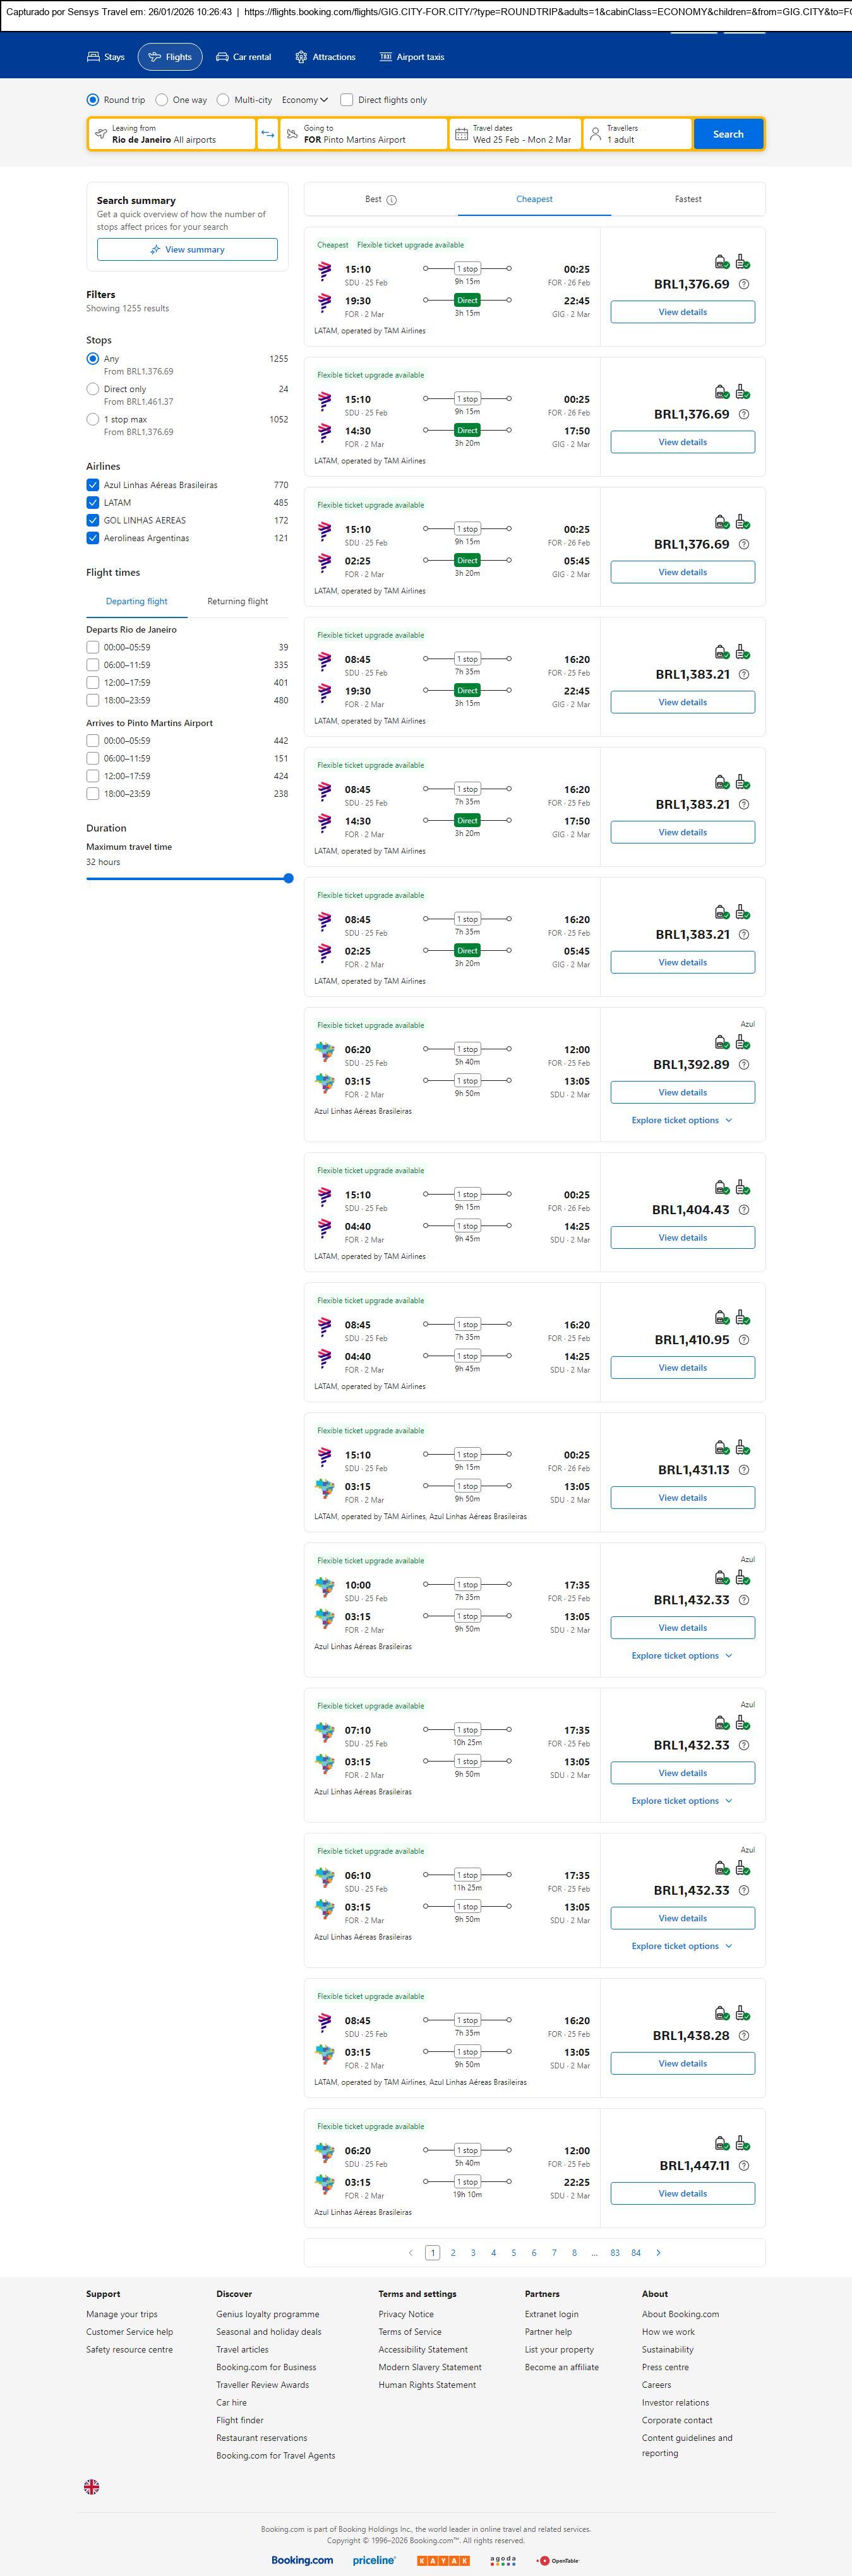Enable the Direct flights only checkbox
Image resolution: width=852 pixels, height=2576 pixels.
[x=347, y=100]
